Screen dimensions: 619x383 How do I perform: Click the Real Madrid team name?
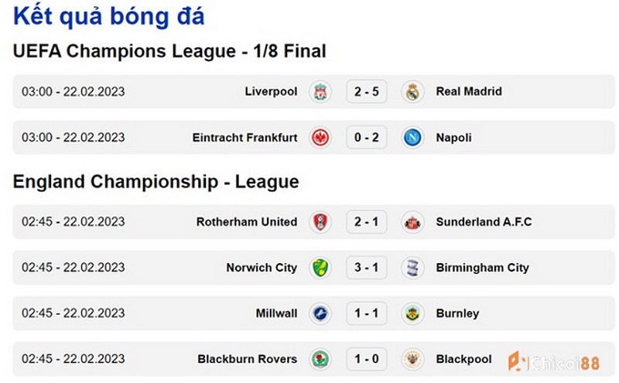click(x=469, y=91)
